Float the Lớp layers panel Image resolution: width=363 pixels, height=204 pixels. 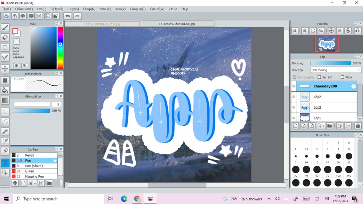point(356,56)
